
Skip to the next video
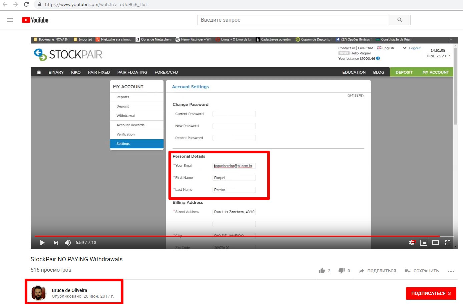coord(56,243)
